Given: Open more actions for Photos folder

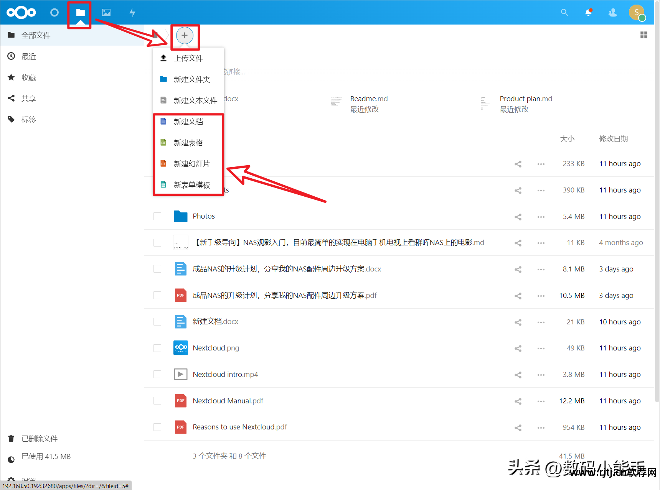Looking at the screenshot, I should 541,217.
